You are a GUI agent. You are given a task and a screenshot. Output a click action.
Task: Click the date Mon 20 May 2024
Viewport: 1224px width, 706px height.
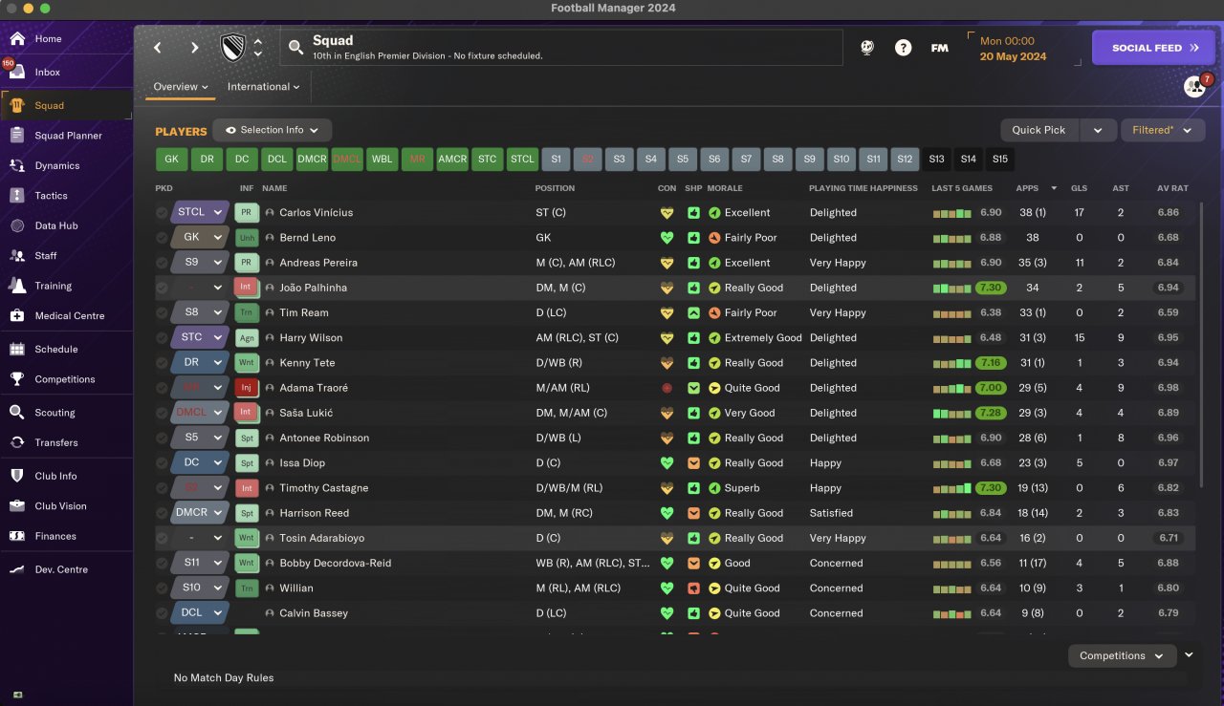(1013, 49)
